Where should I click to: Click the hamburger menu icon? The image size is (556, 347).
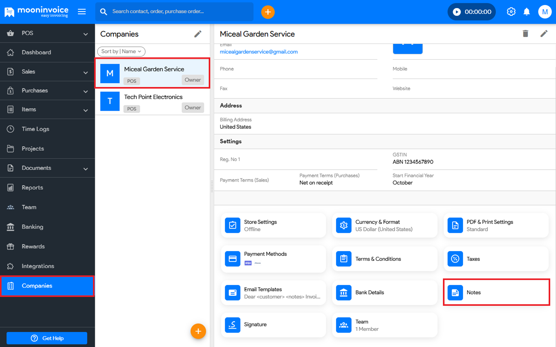(x=82, y=12)
